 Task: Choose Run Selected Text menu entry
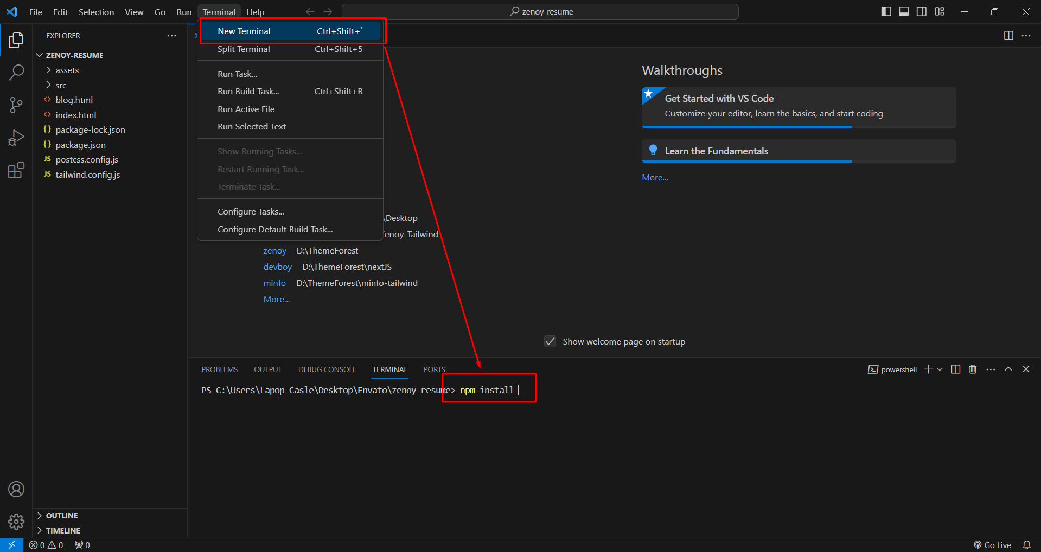pyautogui.click(x=290, y=127)
